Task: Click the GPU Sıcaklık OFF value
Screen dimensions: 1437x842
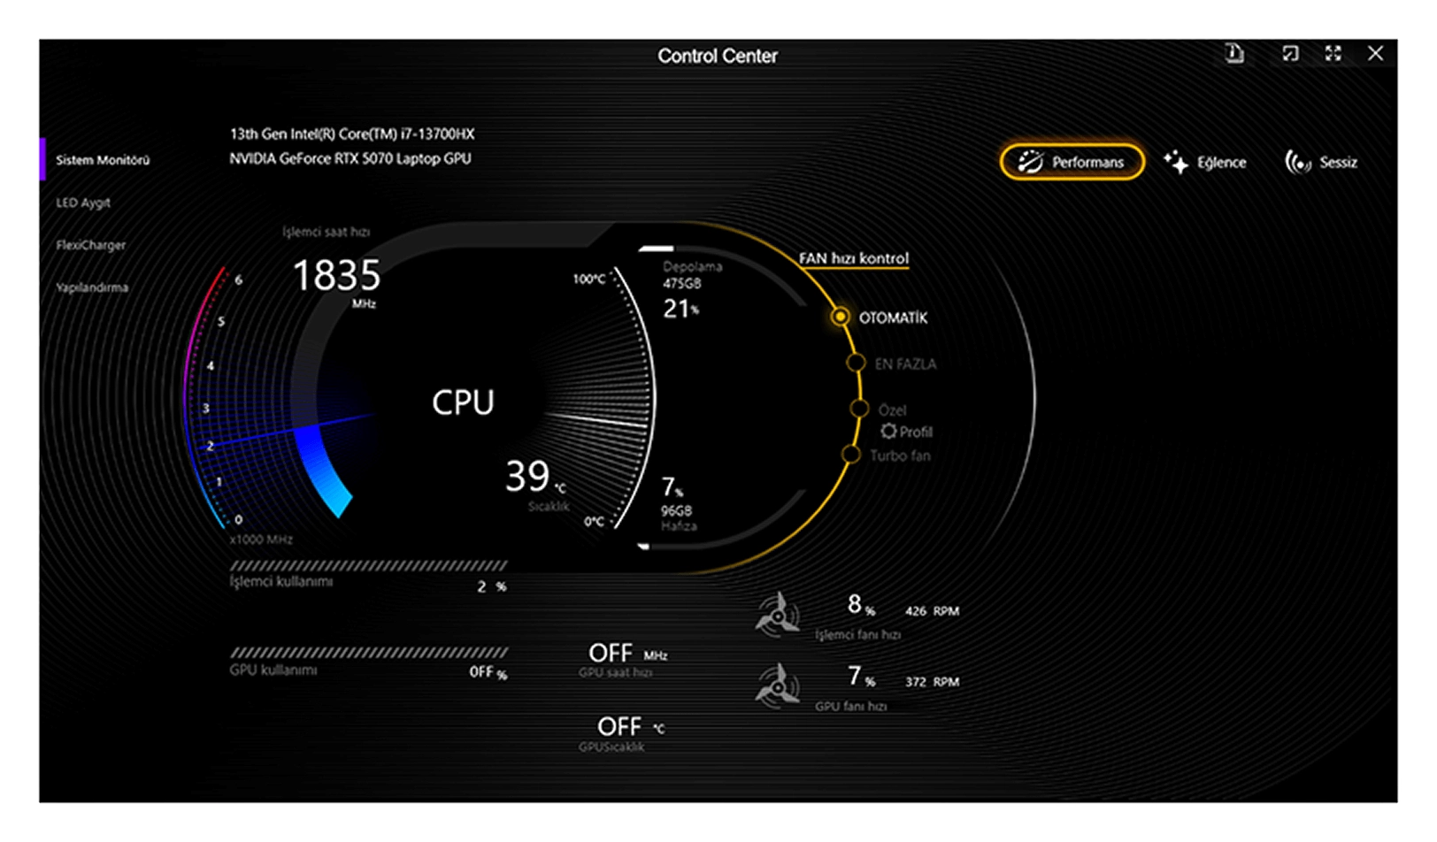Action: 619,727
